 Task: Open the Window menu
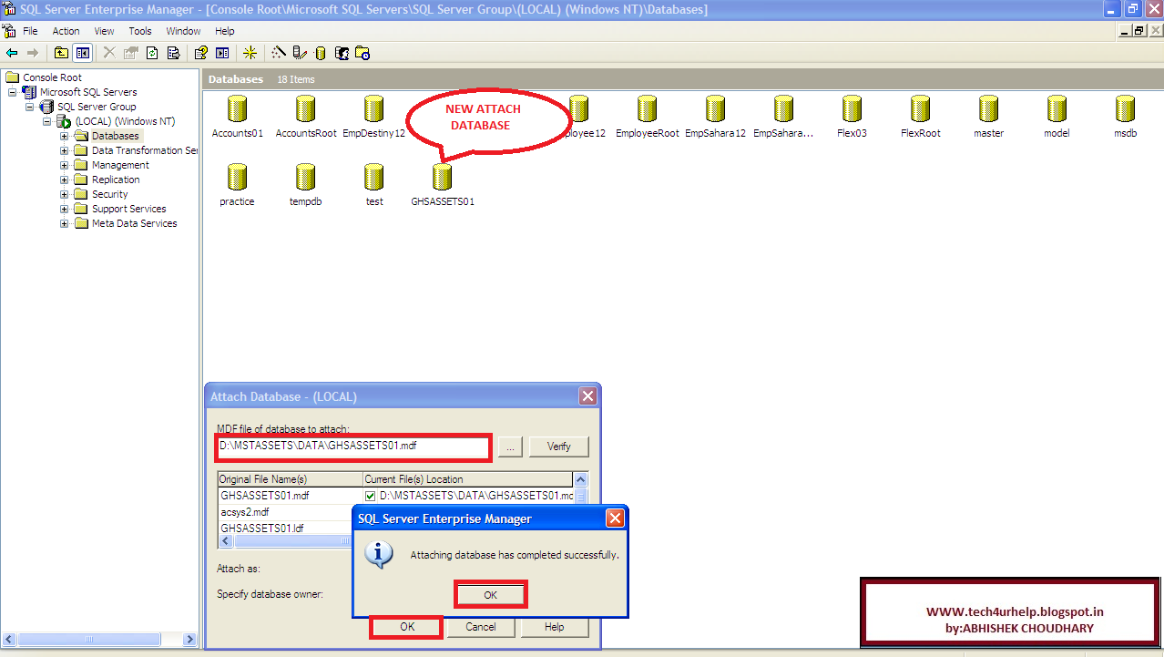pyautogui.click(x=183, y=31)
